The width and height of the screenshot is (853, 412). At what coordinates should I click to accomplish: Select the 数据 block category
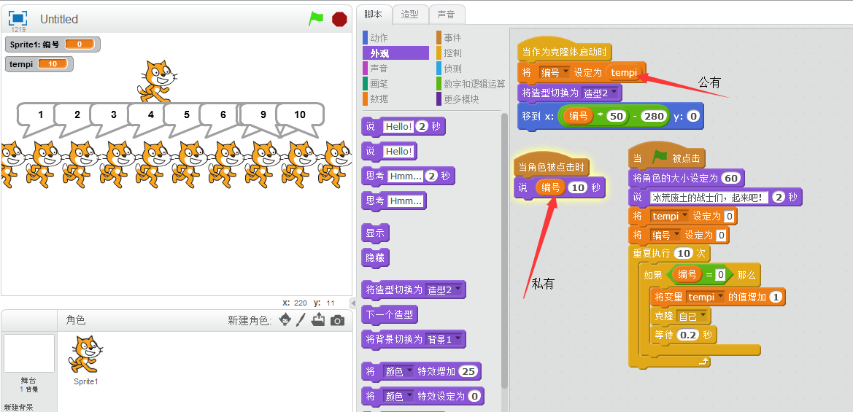point(379,98)
